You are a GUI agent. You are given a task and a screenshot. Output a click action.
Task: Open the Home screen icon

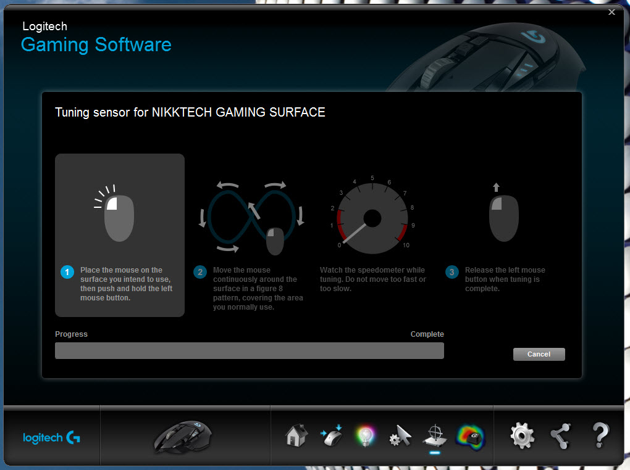click(296, 435)
